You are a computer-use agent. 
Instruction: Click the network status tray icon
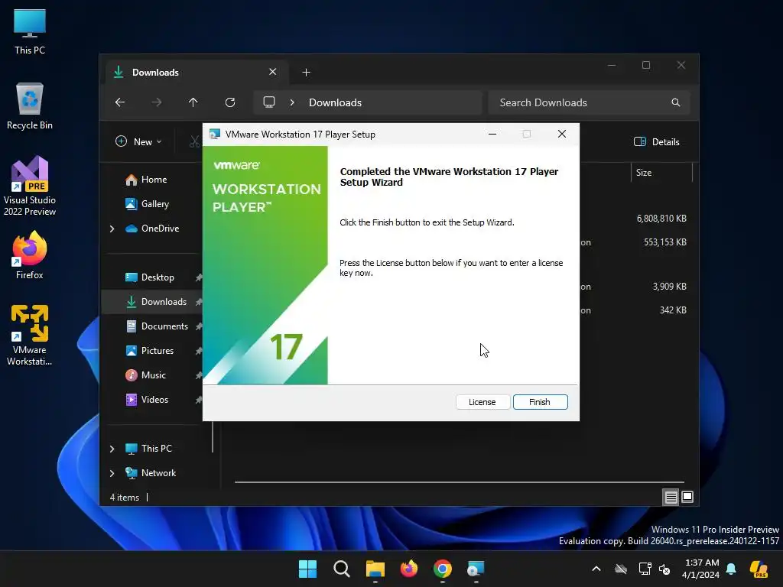[x=645, y=569]
